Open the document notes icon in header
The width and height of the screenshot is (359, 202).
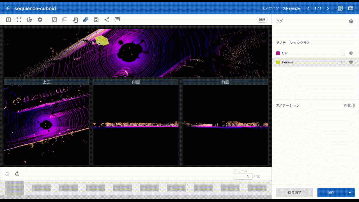(340, 8)
